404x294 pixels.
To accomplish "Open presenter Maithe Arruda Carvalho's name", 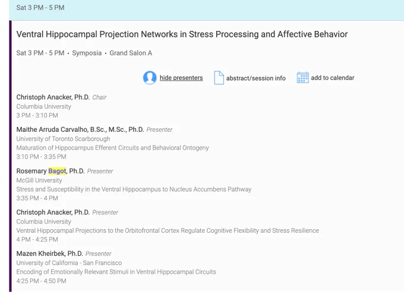I will click(x=80, y=129).
